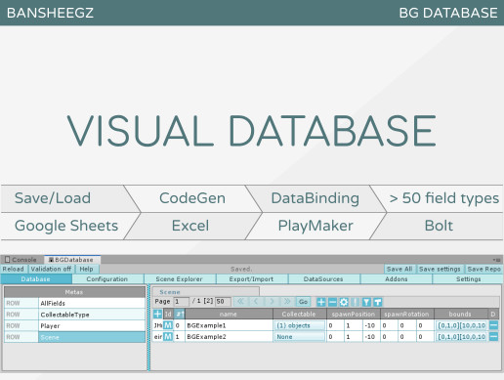Select Scene in Metas list
This screenshot has width=504, height=380.
click(92, 337)
